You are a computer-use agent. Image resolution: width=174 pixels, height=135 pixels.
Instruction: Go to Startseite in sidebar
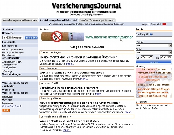click(x=8, y=29)
